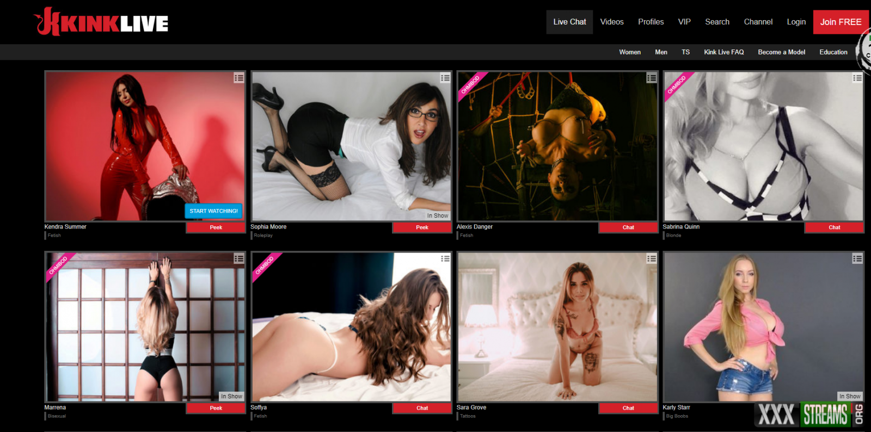Click list icon on Soffya's card

(x=445, y=258)
